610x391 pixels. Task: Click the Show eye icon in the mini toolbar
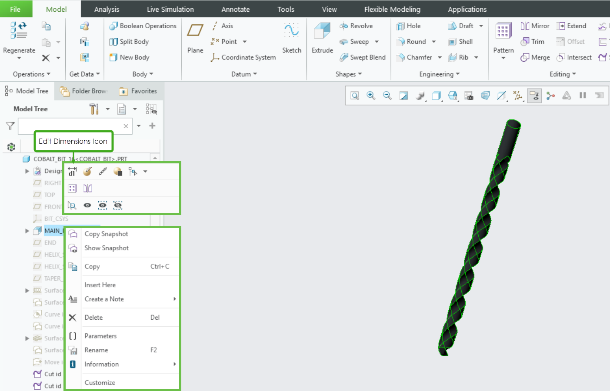(x=87, y=205)
